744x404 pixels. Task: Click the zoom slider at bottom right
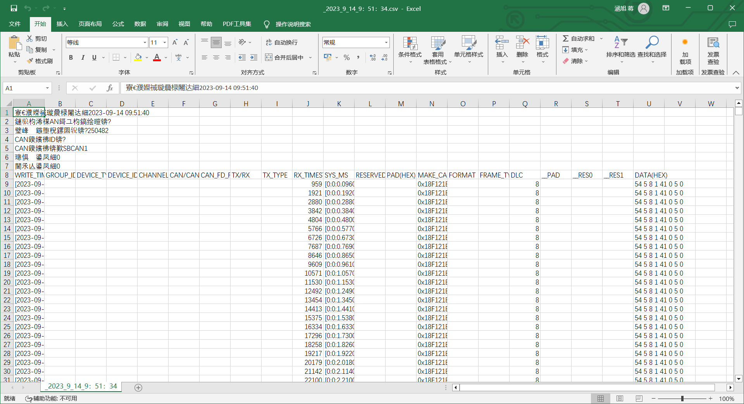682,399
